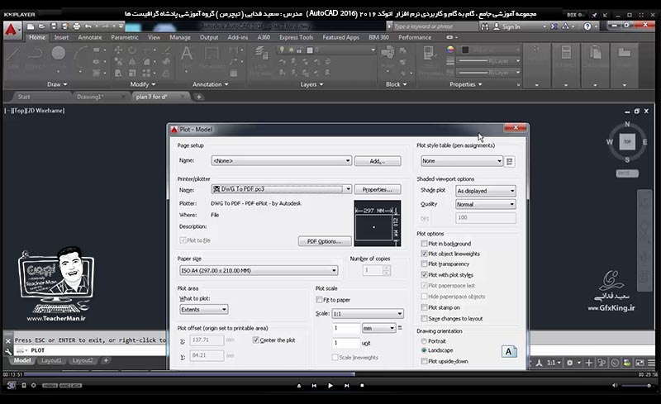
Task: Enable Plot upside-down checkbox
Action: coord(425,361)
